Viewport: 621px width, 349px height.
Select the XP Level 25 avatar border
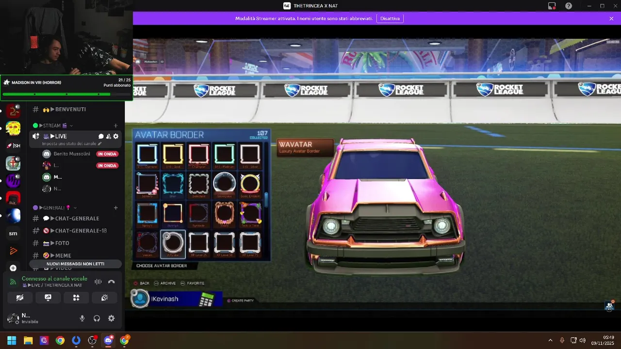click(198, 243)
